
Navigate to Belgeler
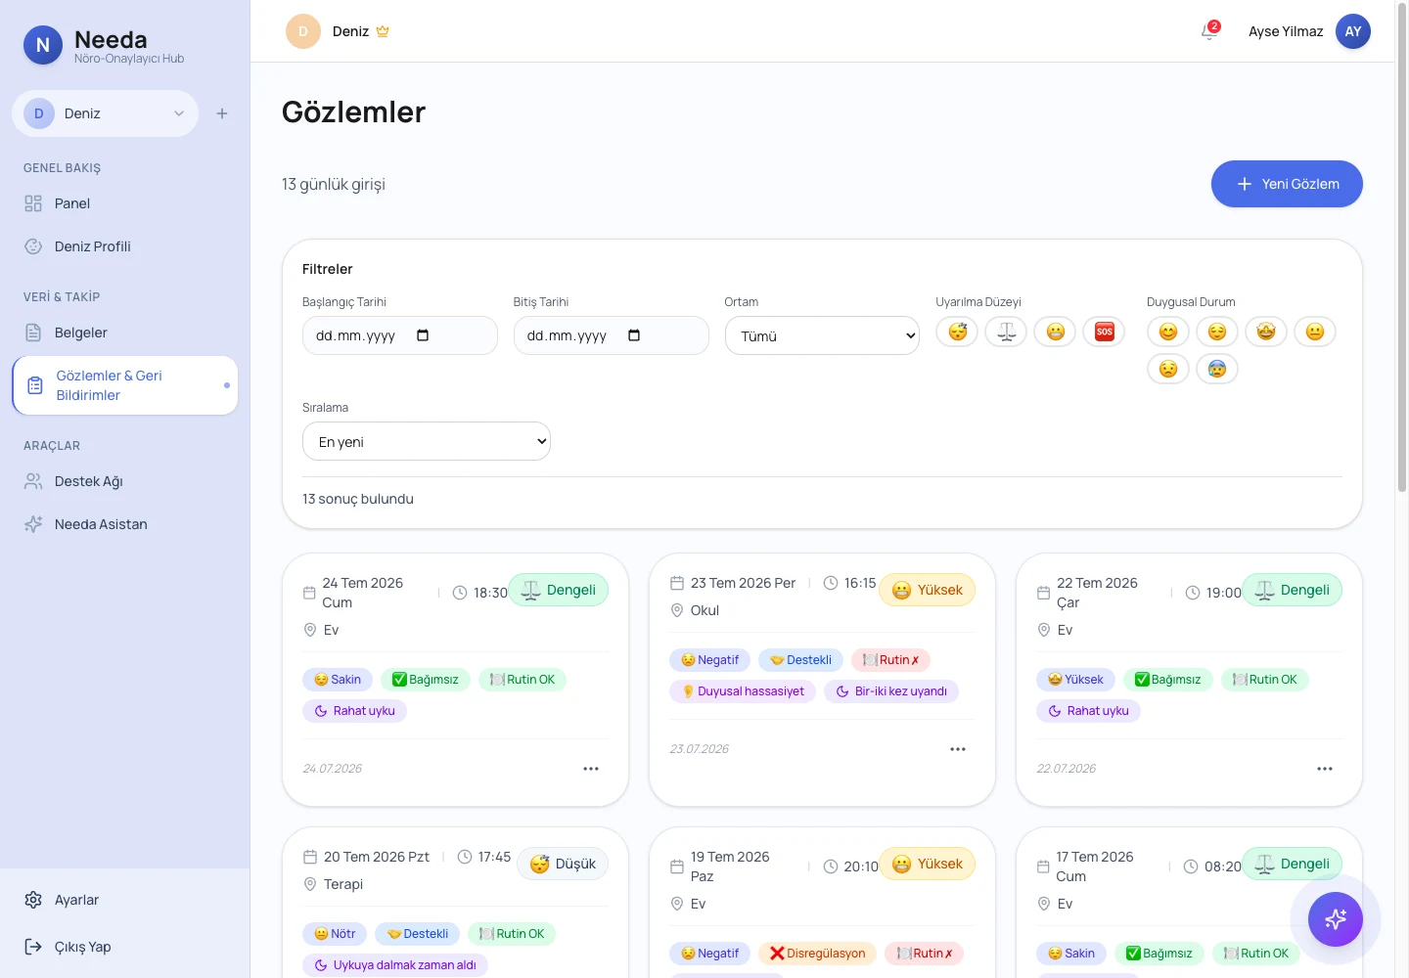[125, 333]
